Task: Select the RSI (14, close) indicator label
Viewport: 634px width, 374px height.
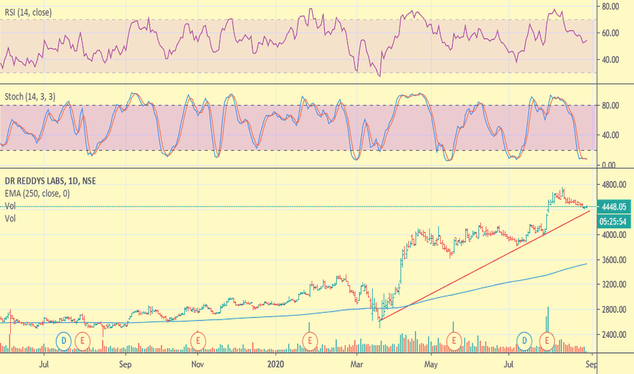Action: click(29, 12)
